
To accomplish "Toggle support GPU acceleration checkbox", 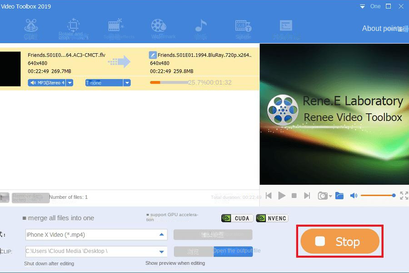I will pos(148,215).
